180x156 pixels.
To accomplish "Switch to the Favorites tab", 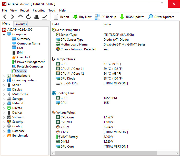I will click(20, 24).
